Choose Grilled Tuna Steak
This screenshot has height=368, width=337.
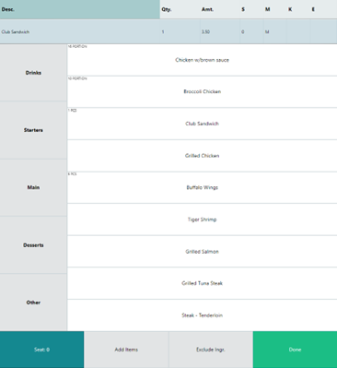[x=203, y=283]
